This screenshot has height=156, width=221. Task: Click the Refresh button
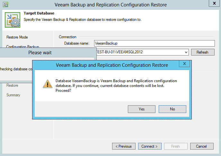point(203,52)
